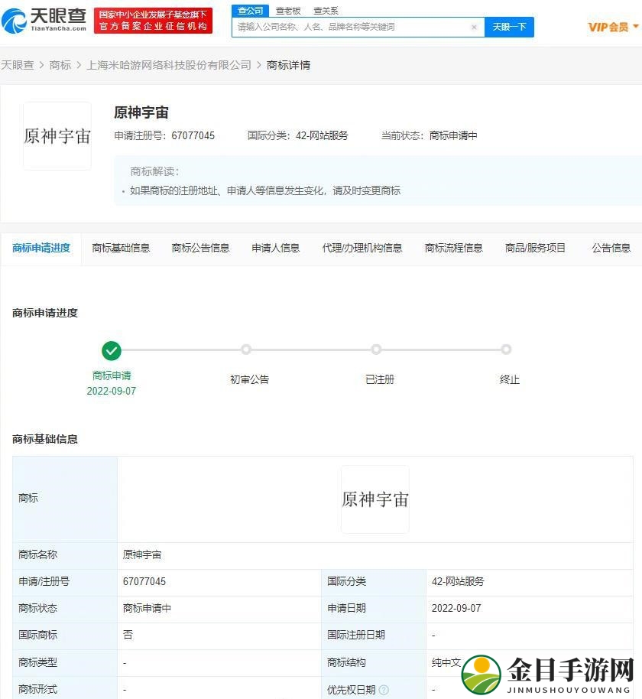This screenshot has width=642, height=699.
Task: Open the header 原神宇宙 trademark thumbnail
Action: point(57,136)
